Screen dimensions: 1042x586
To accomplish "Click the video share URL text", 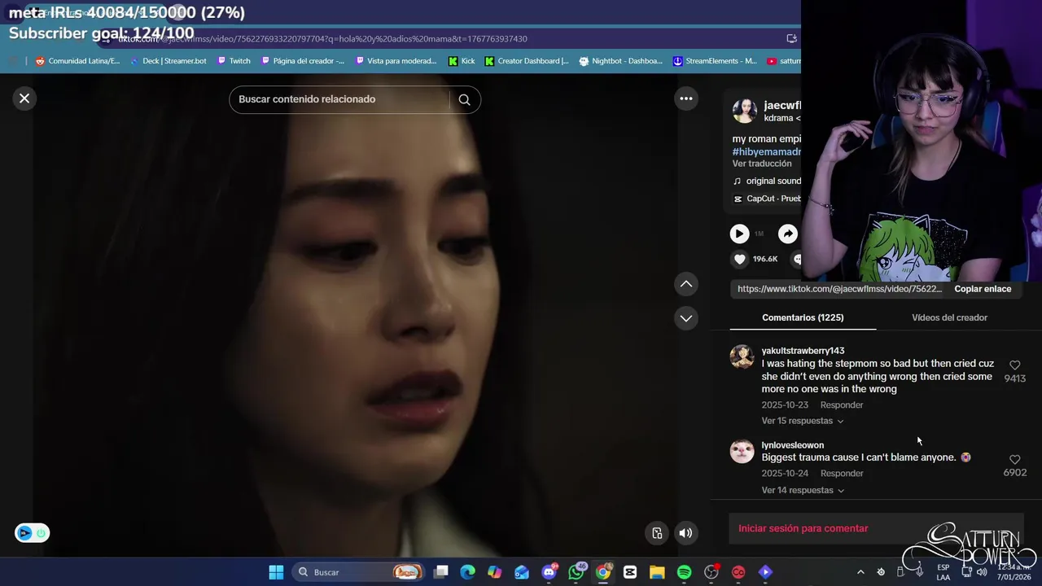I will 839,289.
